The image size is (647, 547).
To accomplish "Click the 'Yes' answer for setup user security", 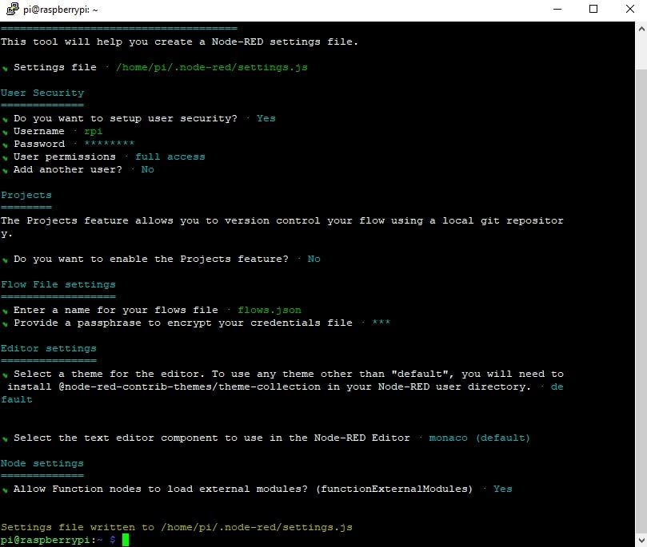I will (266, 118).
